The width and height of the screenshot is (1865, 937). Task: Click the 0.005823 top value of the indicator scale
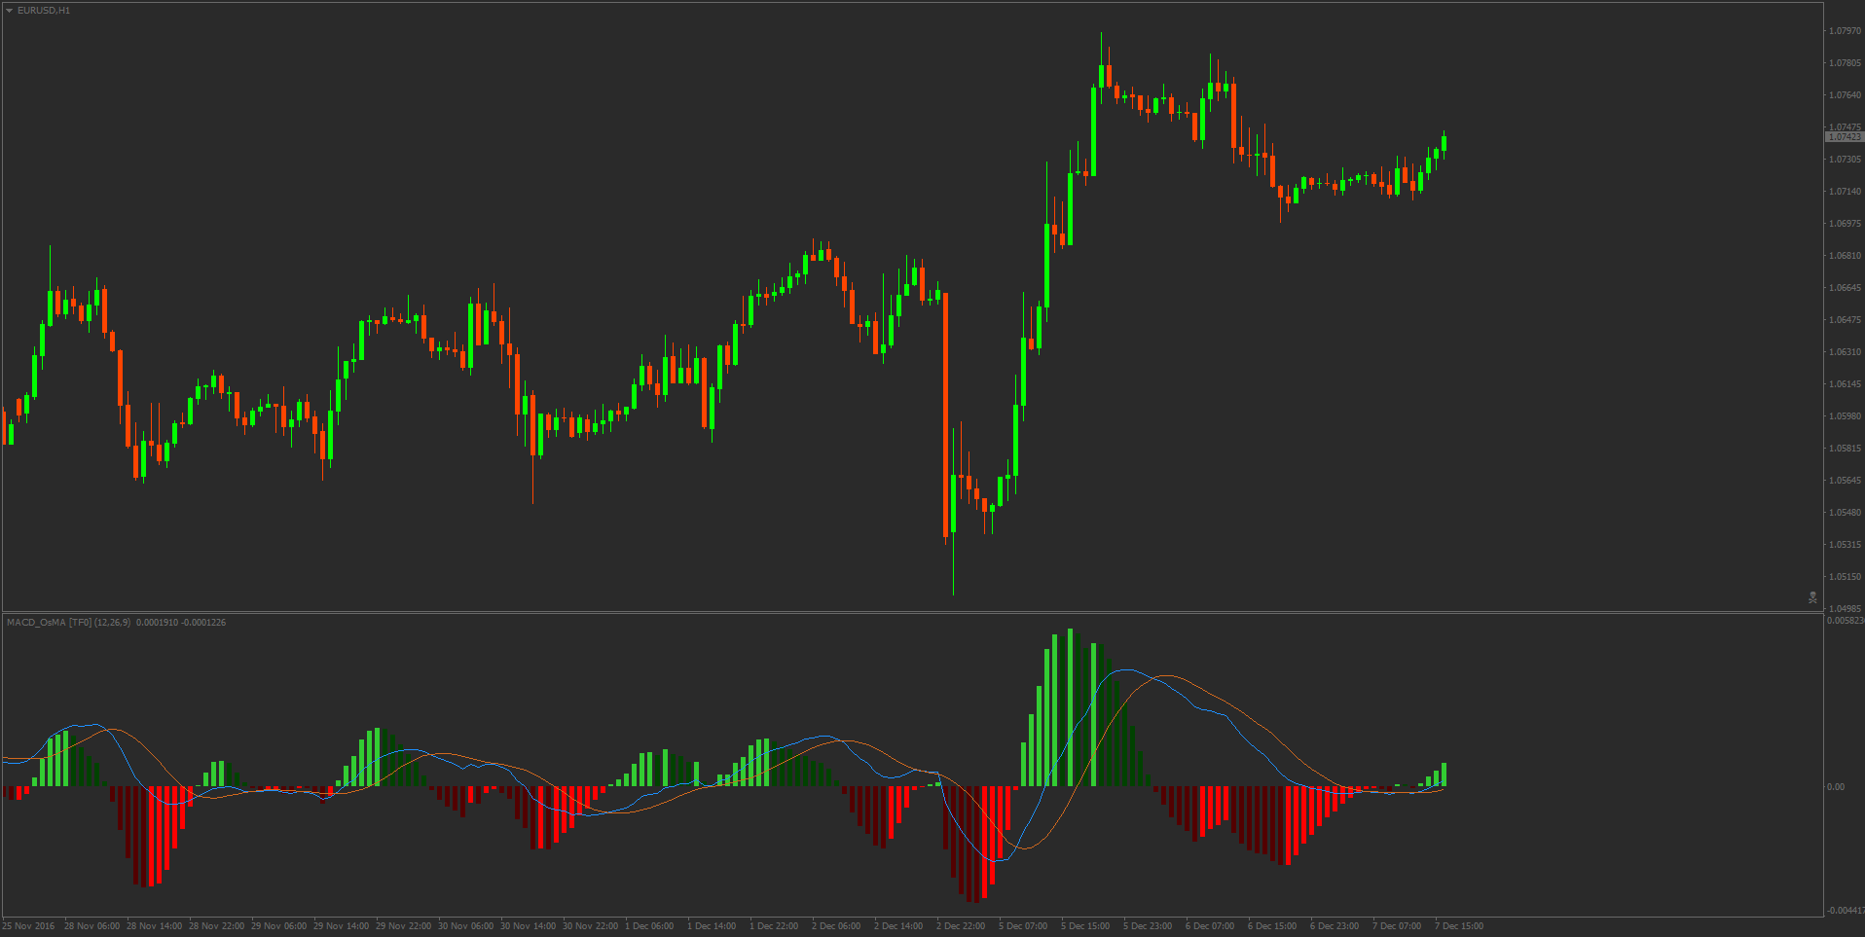[1846, 621]
